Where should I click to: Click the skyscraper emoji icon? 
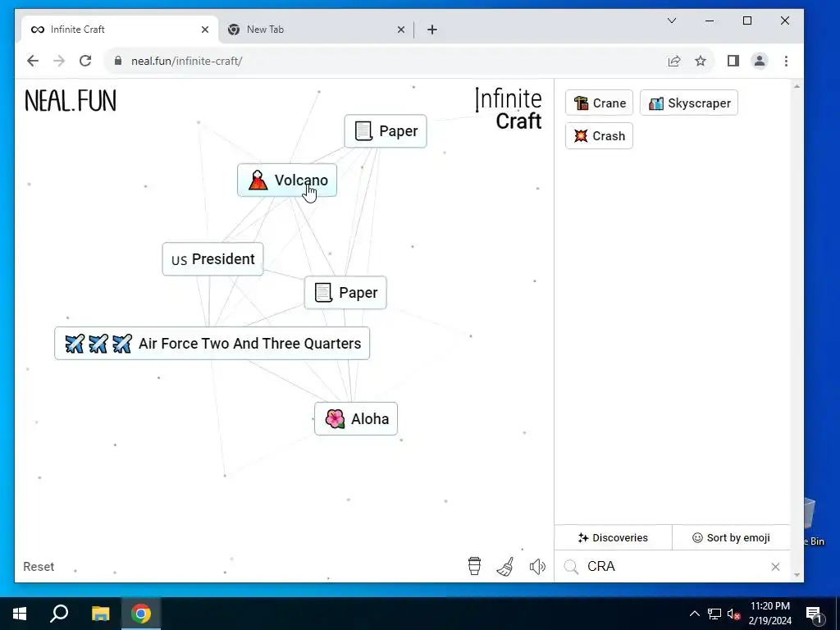[655, 103]
